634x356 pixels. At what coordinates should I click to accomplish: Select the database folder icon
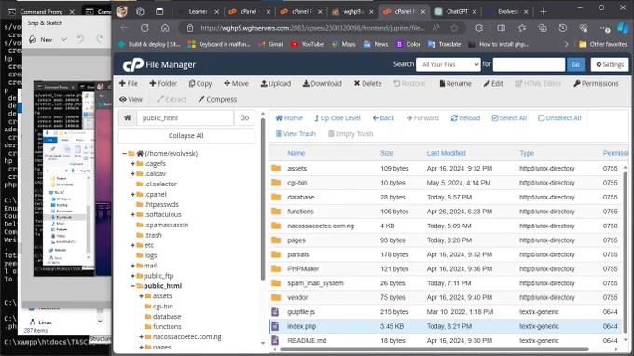coord(276,197)
